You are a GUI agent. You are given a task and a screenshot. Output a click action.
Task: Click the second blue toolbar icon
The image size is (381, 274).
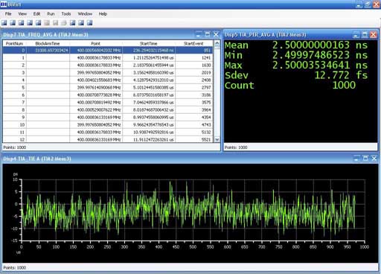(13, 23)
